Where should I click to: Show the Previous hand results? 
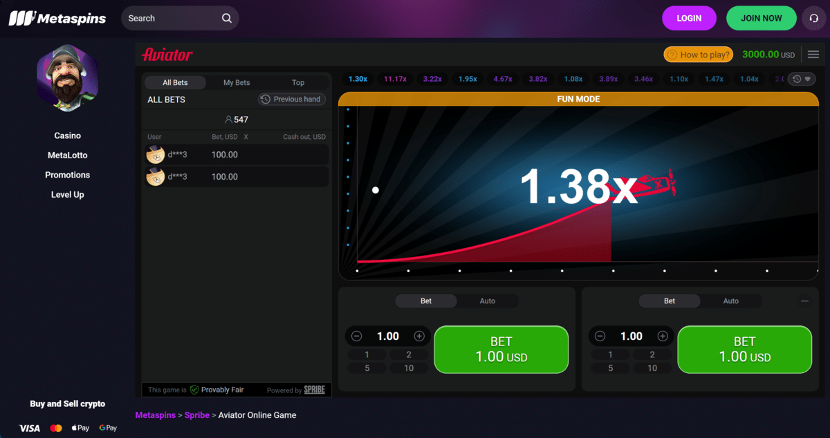point(291,99)
